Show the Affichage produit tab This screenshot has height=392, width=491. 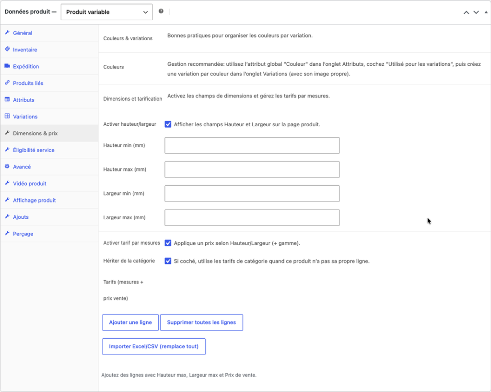click(49, 200)
